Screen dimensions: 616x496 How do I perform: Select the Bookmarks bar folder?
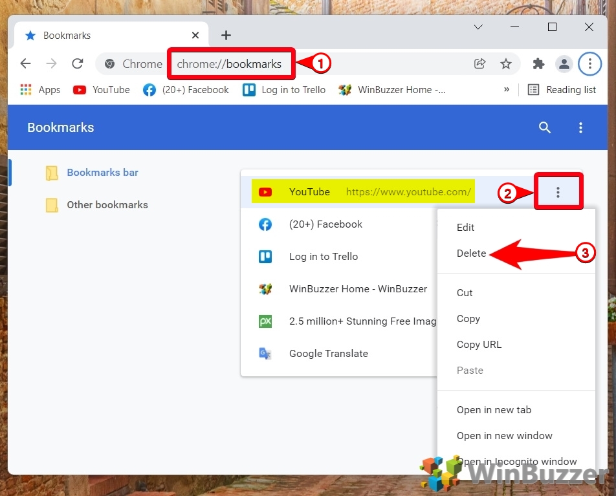coord(92,173)
